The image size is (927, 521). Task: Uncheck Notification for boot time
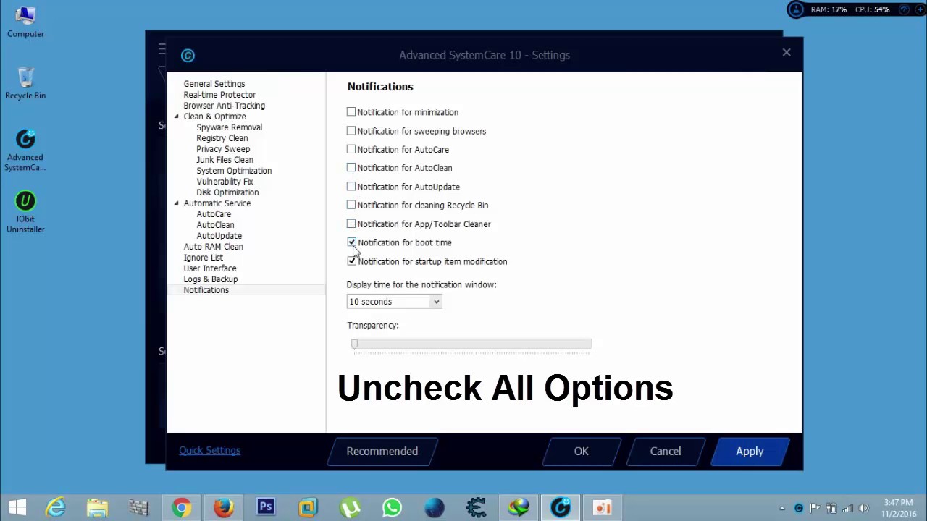coord(351,242)
